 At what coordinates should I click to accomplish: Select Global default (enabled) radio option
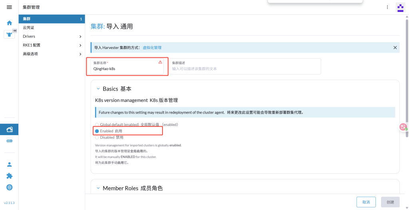97,125
